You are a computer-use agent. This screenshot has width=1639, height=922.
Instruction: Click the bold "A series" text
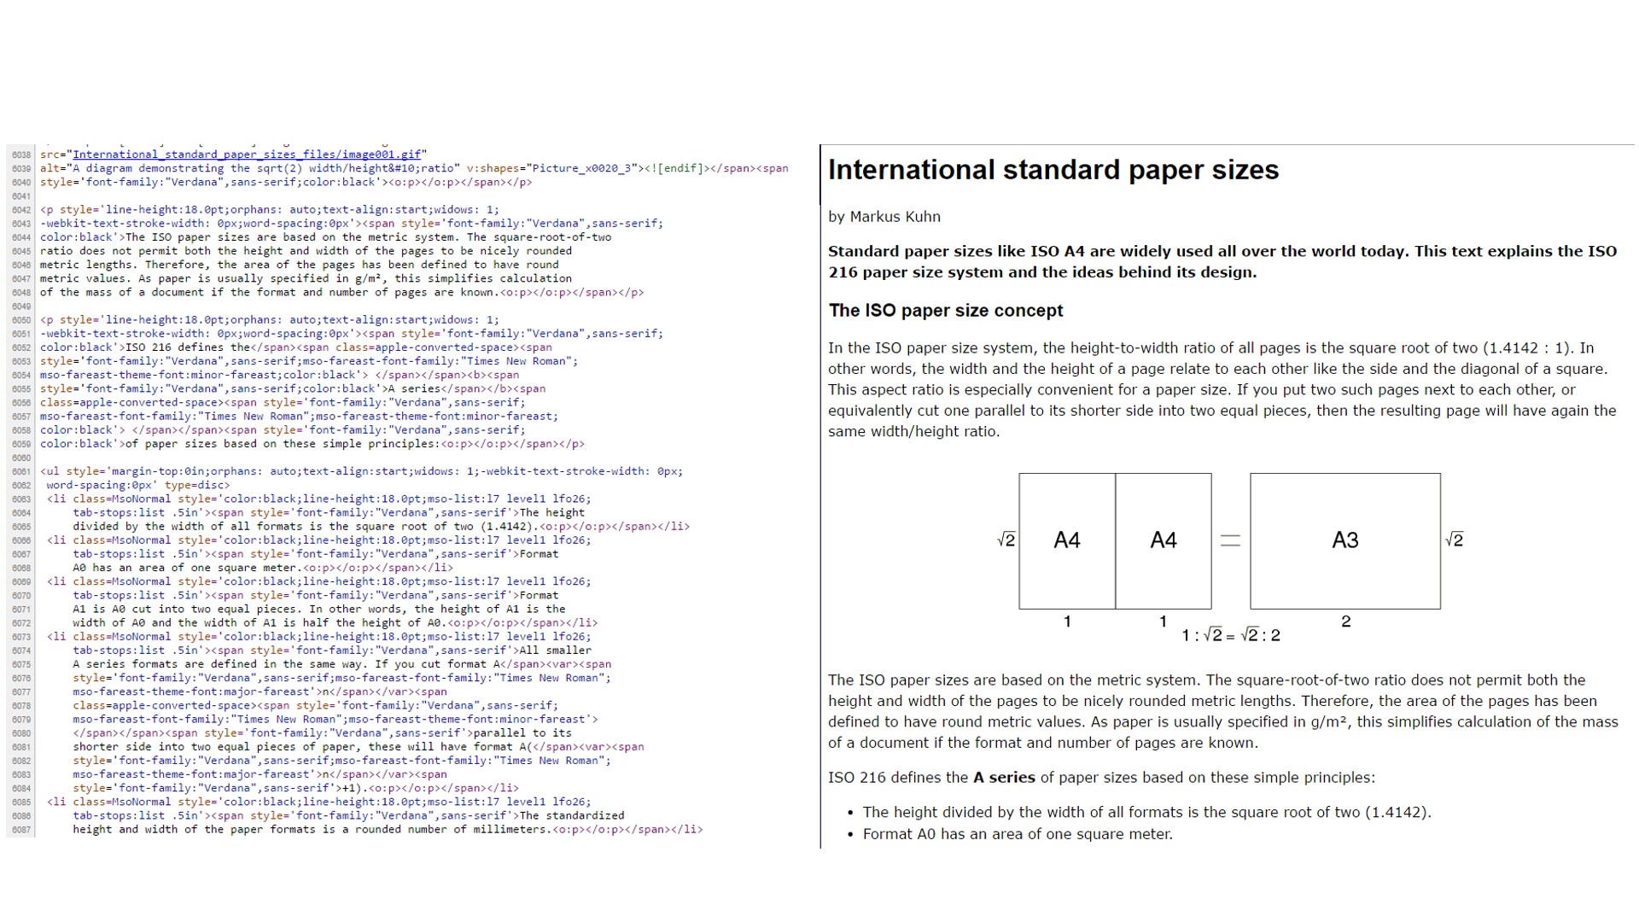(x=1002, y=777)
